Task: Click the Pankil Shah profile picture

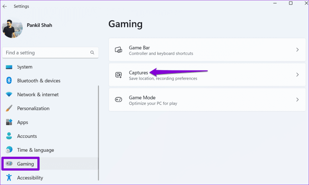Action: (x=12, y=28)
